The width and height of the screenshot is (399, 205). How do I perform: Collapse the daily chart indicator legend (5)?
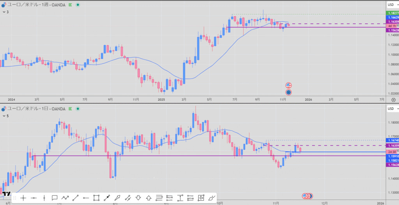click(4, 116)
